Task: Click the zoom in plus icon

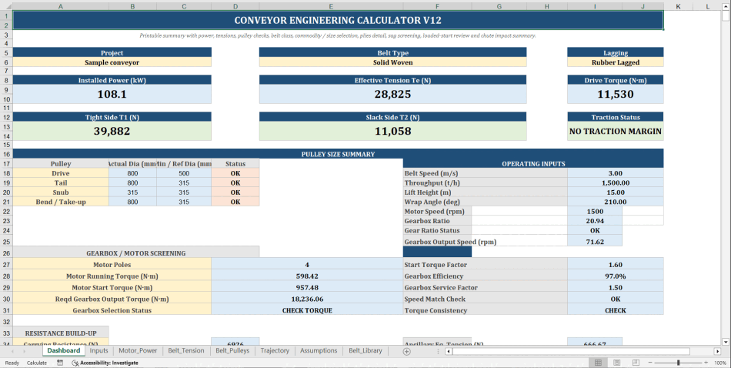Action: (706, 363)
